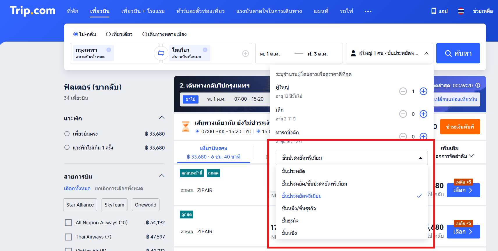Open the more options ellipsis menu

(368, 11)
